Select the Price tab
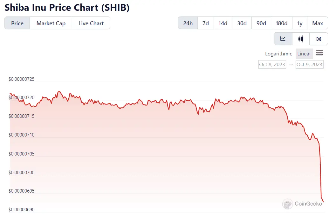336x216 pixels. [17, 23]
